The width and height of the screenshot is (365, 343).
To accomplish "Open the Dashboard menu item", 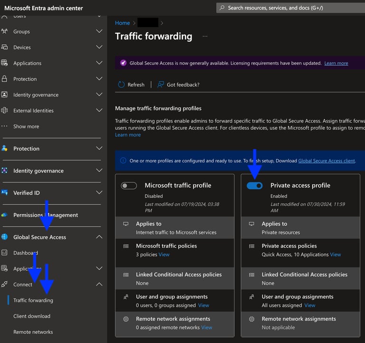I will [x=26, y=253].
